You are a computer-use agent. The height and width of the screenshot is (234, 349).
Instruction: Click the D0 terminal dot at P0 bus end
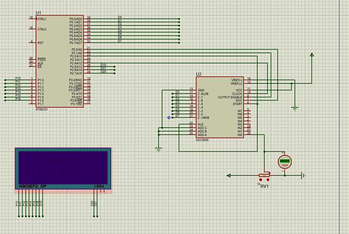coord(179,19)
